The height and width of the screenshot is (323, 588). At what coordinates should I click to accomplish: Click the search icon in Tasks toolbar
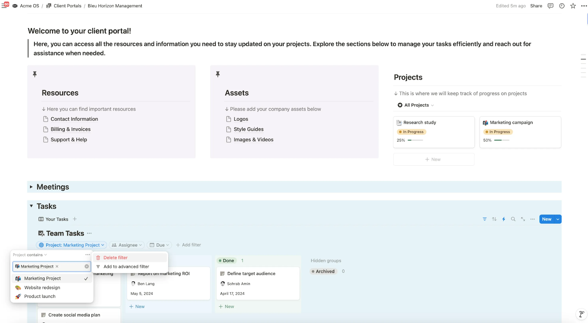point(513,219)
